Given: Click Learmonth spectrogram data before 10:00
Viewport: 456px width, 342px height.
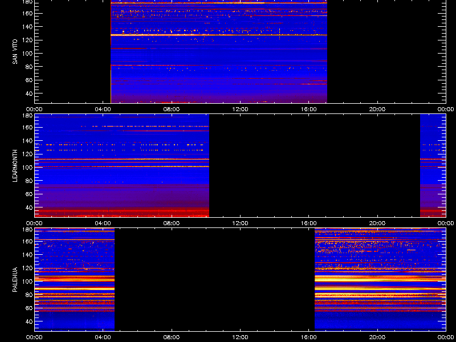Looking at the screenshot, I should tap(122, 165).
